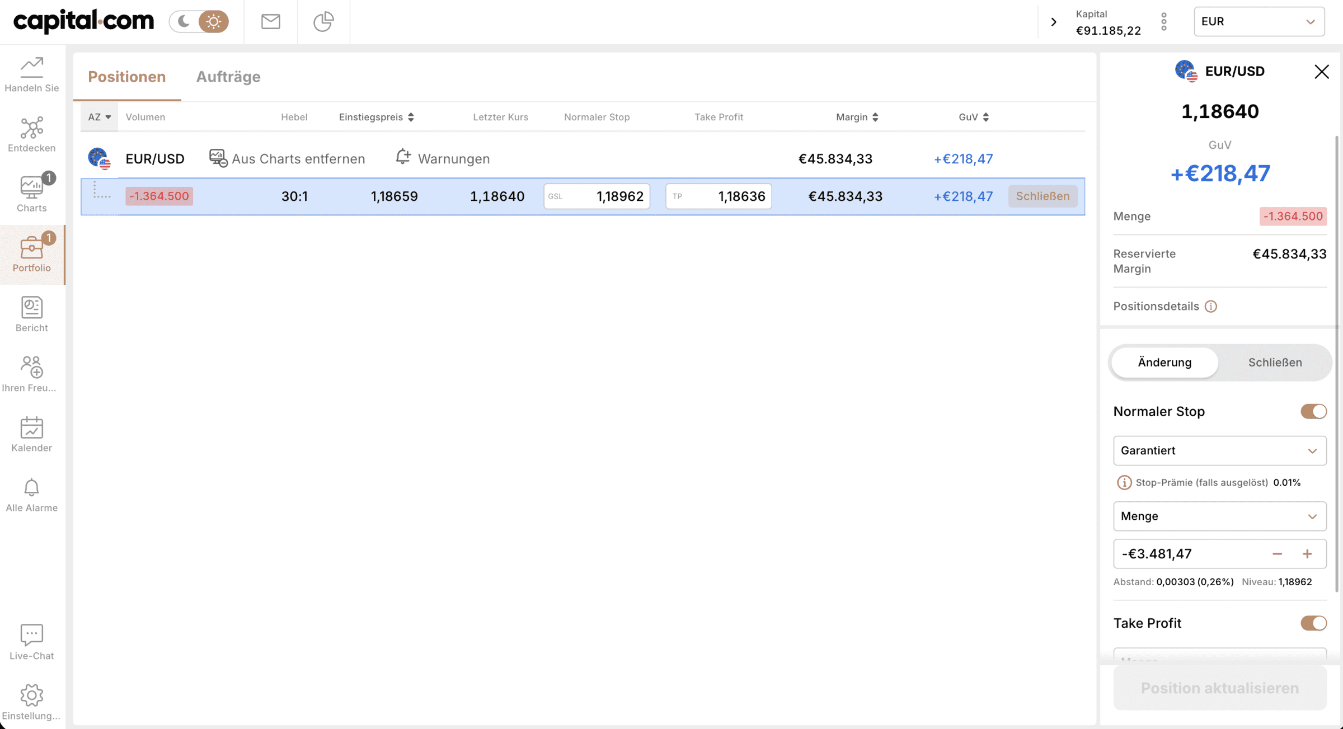This screenshot has height=729, width=1343.
Task: Open the mail inbox icon
Action: pyautogui.click(x=270, y=21)
